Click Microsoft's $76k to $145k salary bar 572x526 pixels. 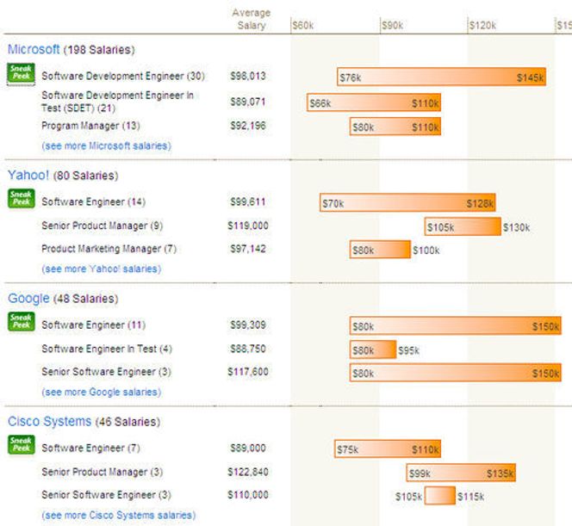pyautogui.click(x=441, y=77)
